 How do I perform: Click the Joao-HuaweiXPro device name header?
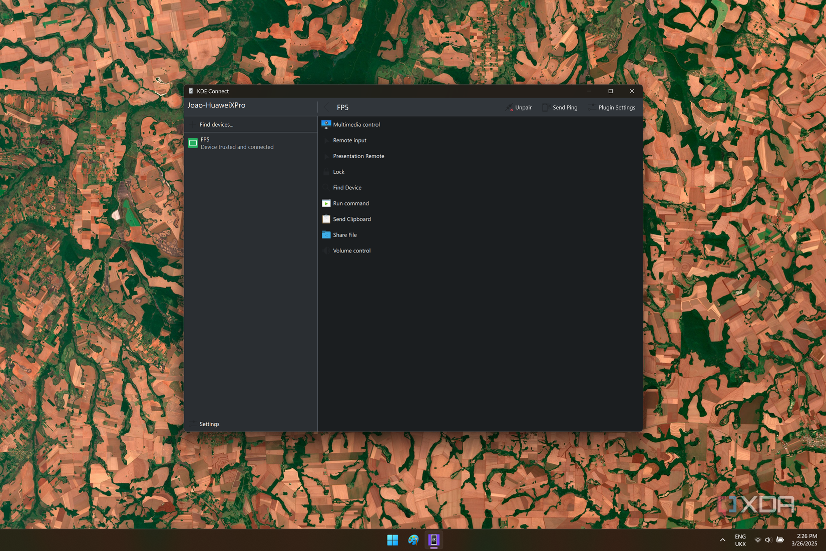click(x=216, y=105)
